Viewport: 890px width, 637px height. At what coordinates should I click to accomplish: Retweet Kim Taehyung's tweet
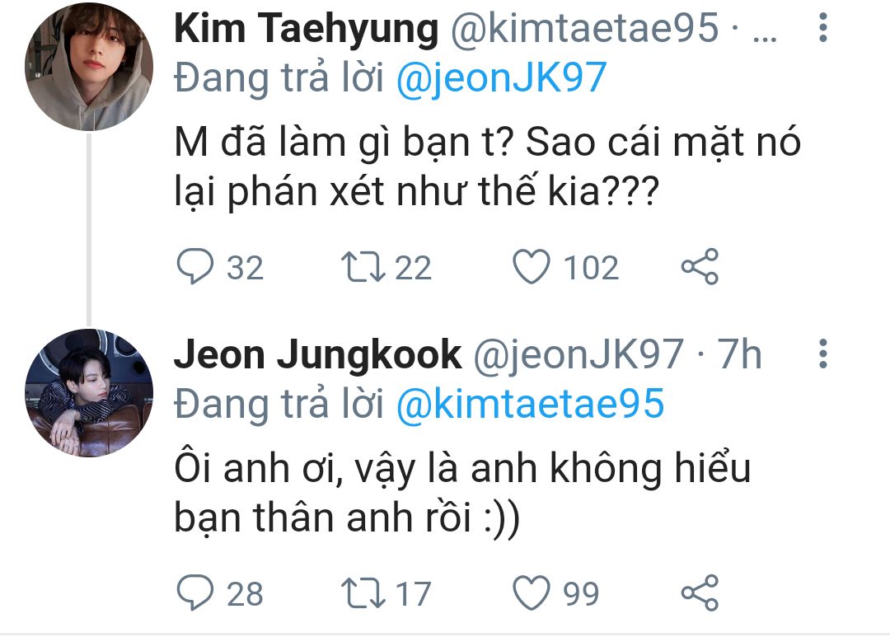click(x=363, y=268)
